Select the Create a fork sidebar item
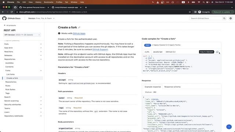235x132 pixels. tap(12, 78)
